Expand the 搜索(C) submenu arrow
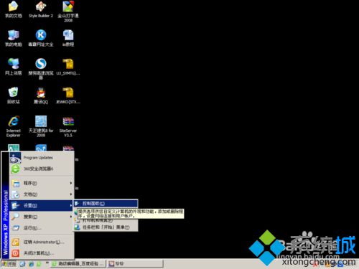 (x=71, y=217)
